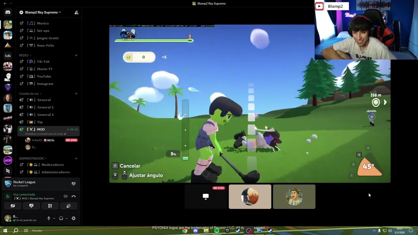418x235 pixels.
Task: Open Windows taskbar search
Action: pyautogui.click(x=16, y=231)
